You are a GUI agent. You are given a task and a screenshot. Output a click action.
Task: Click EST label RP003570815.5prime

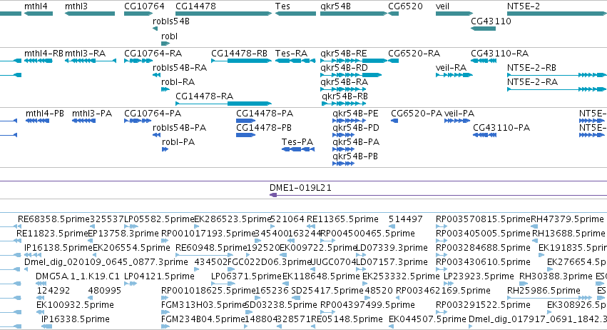click(x=483, y=219)
